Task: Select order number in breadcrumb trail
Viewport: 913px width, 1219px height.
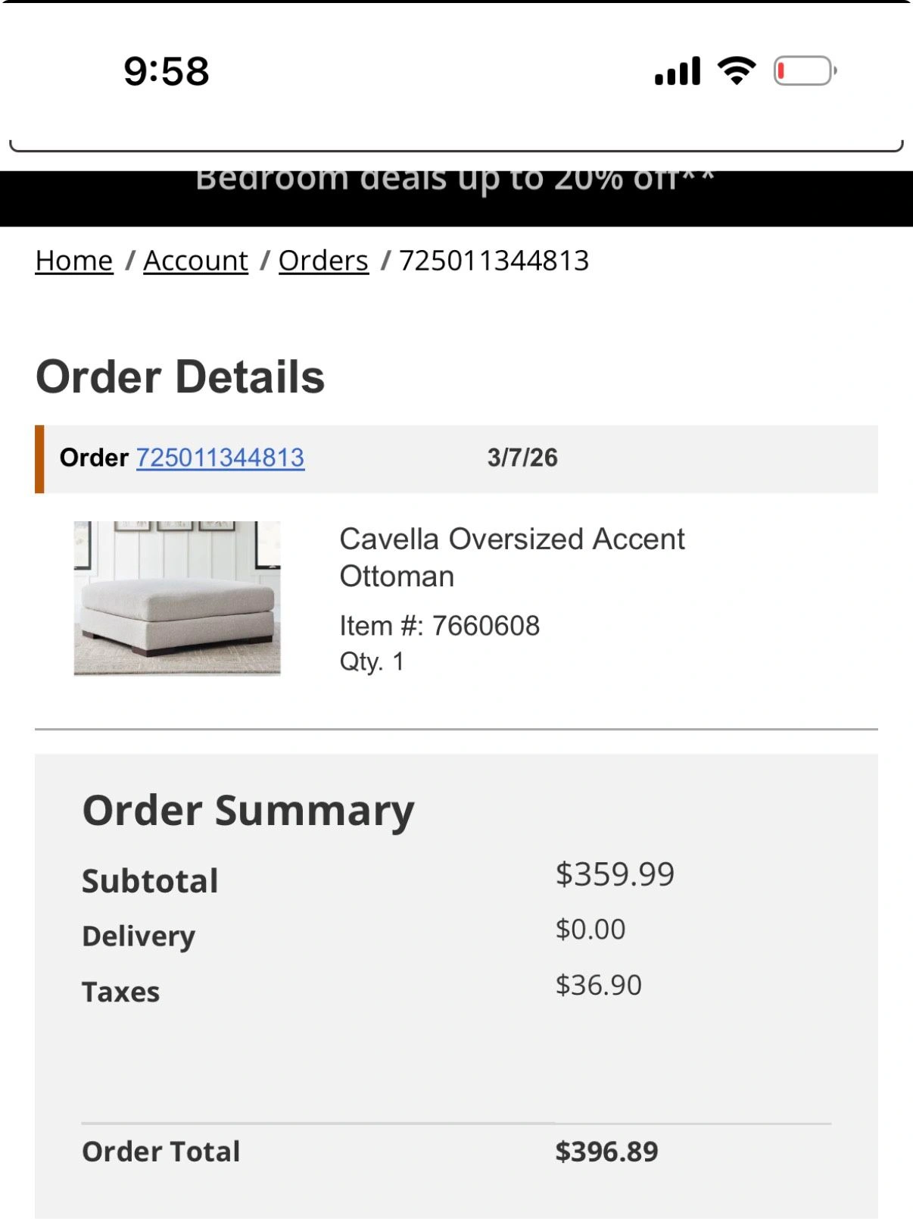Action: coord(494,261)
